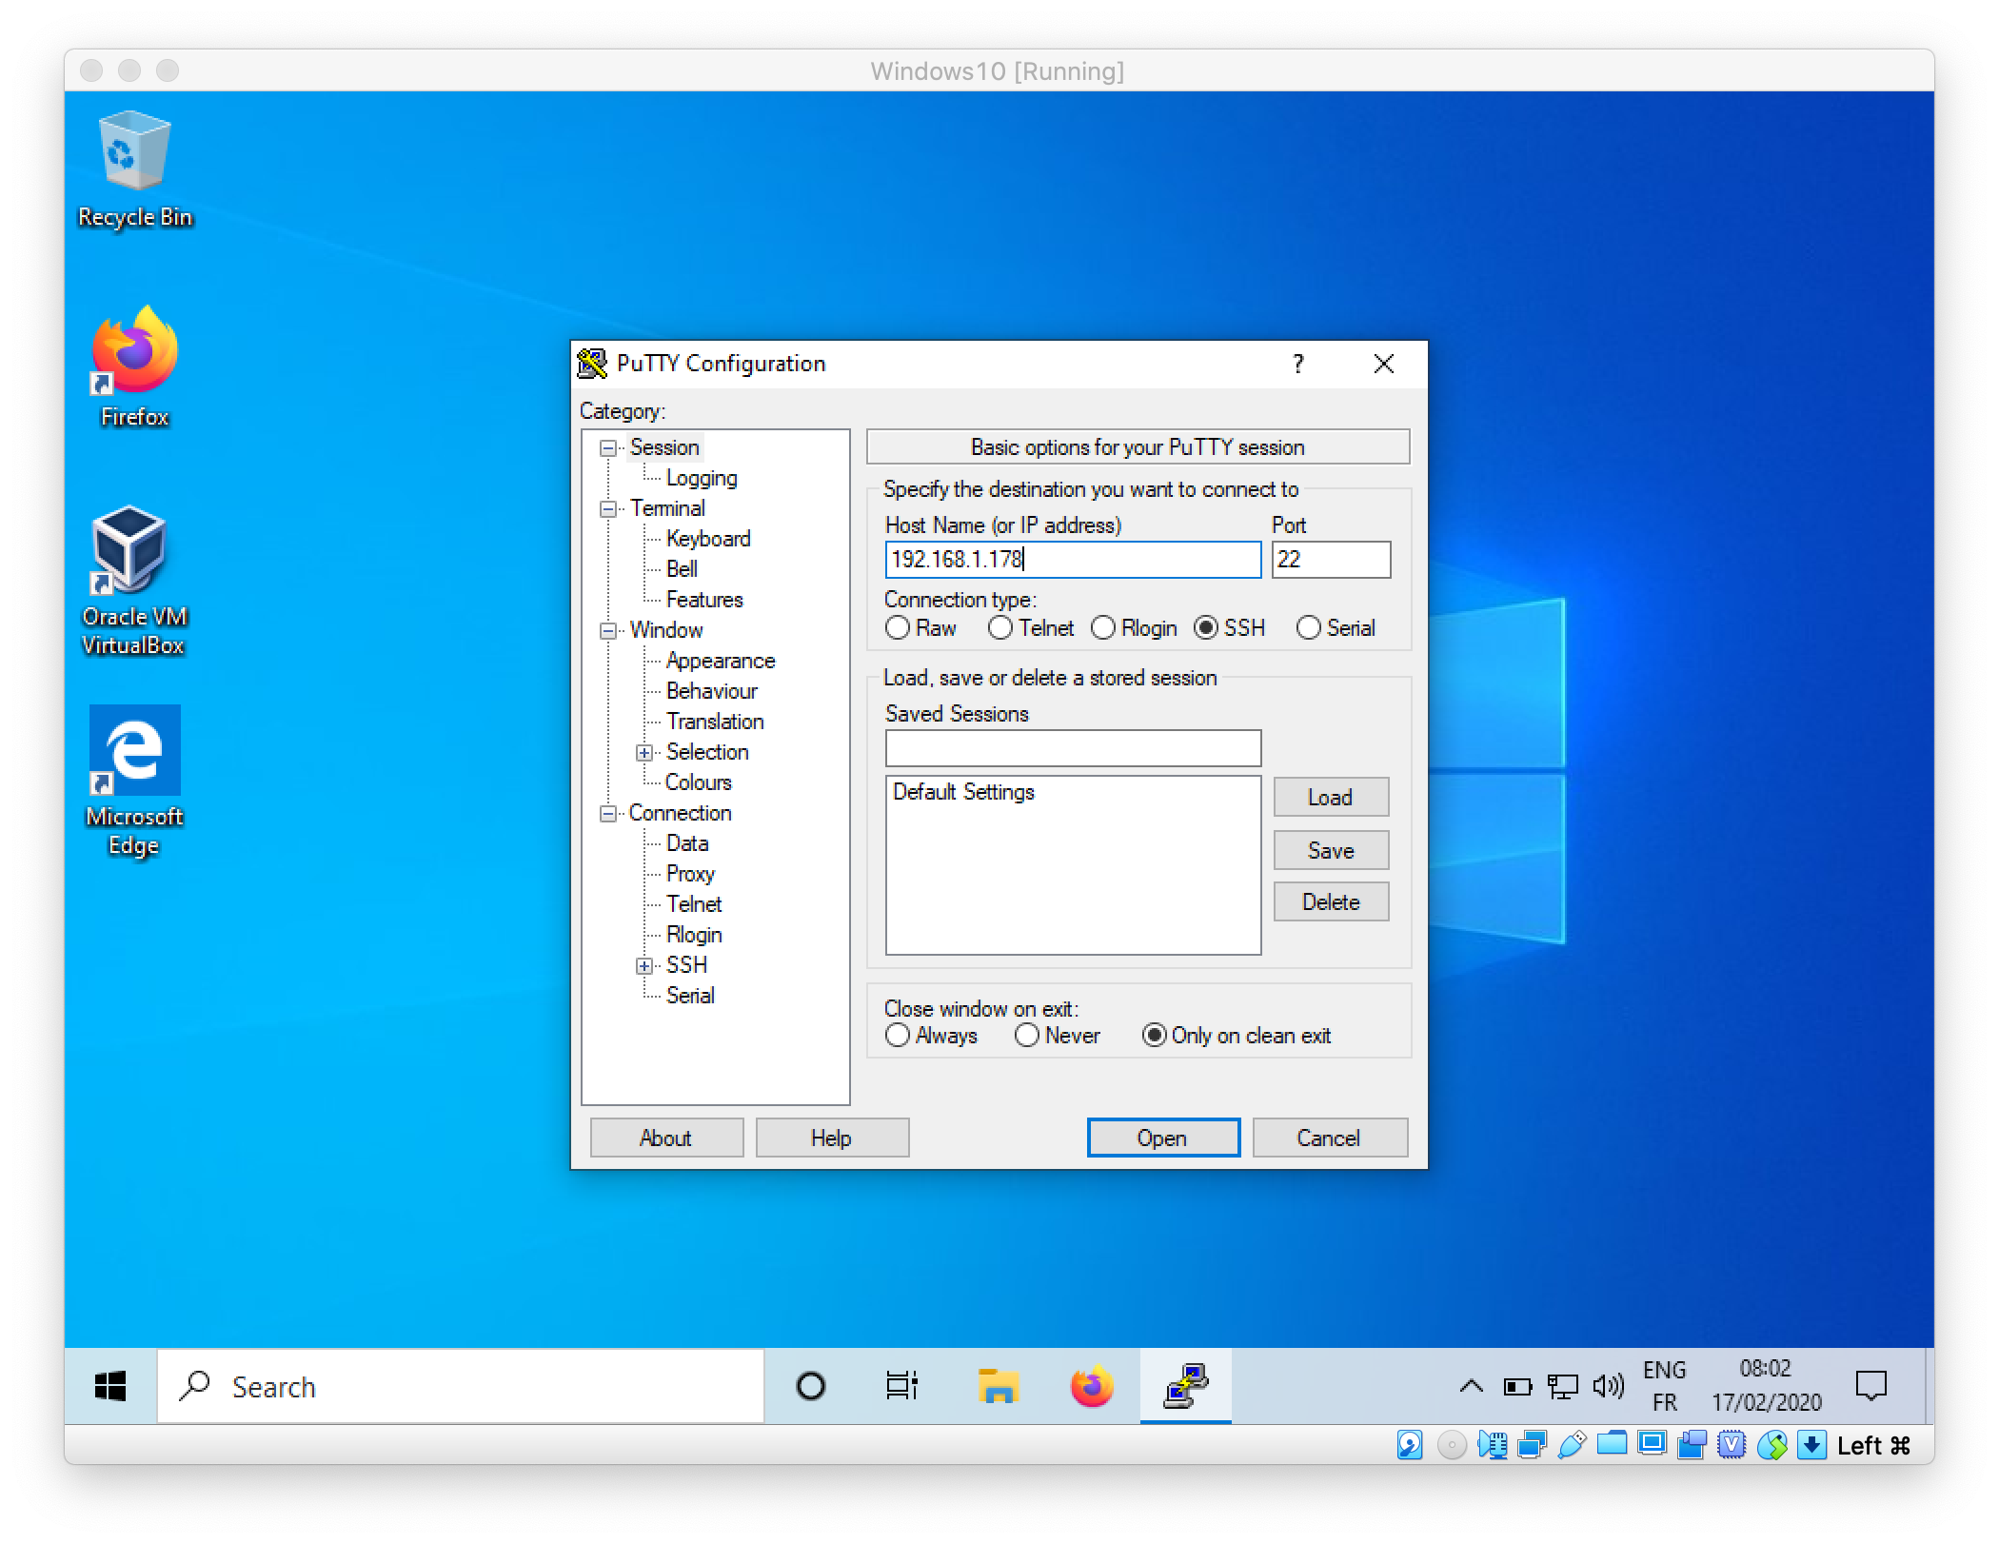
Task: Open the Proxy category under Connection
Action: click(690, 874)
